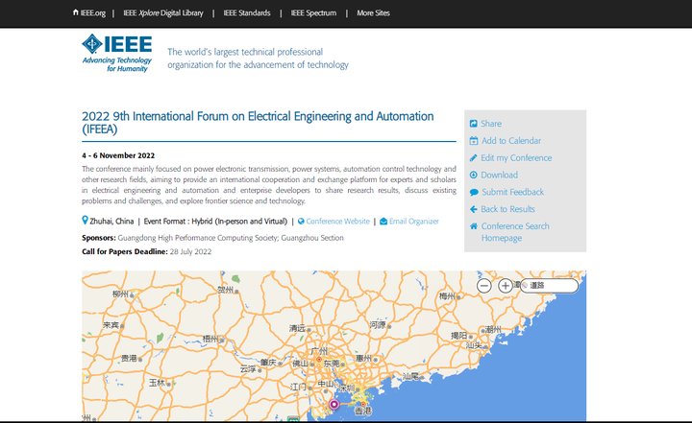Open IEEE Standards in top bar
The width and height of the screenshot is (692, 423).
click(x=247, y=13)
